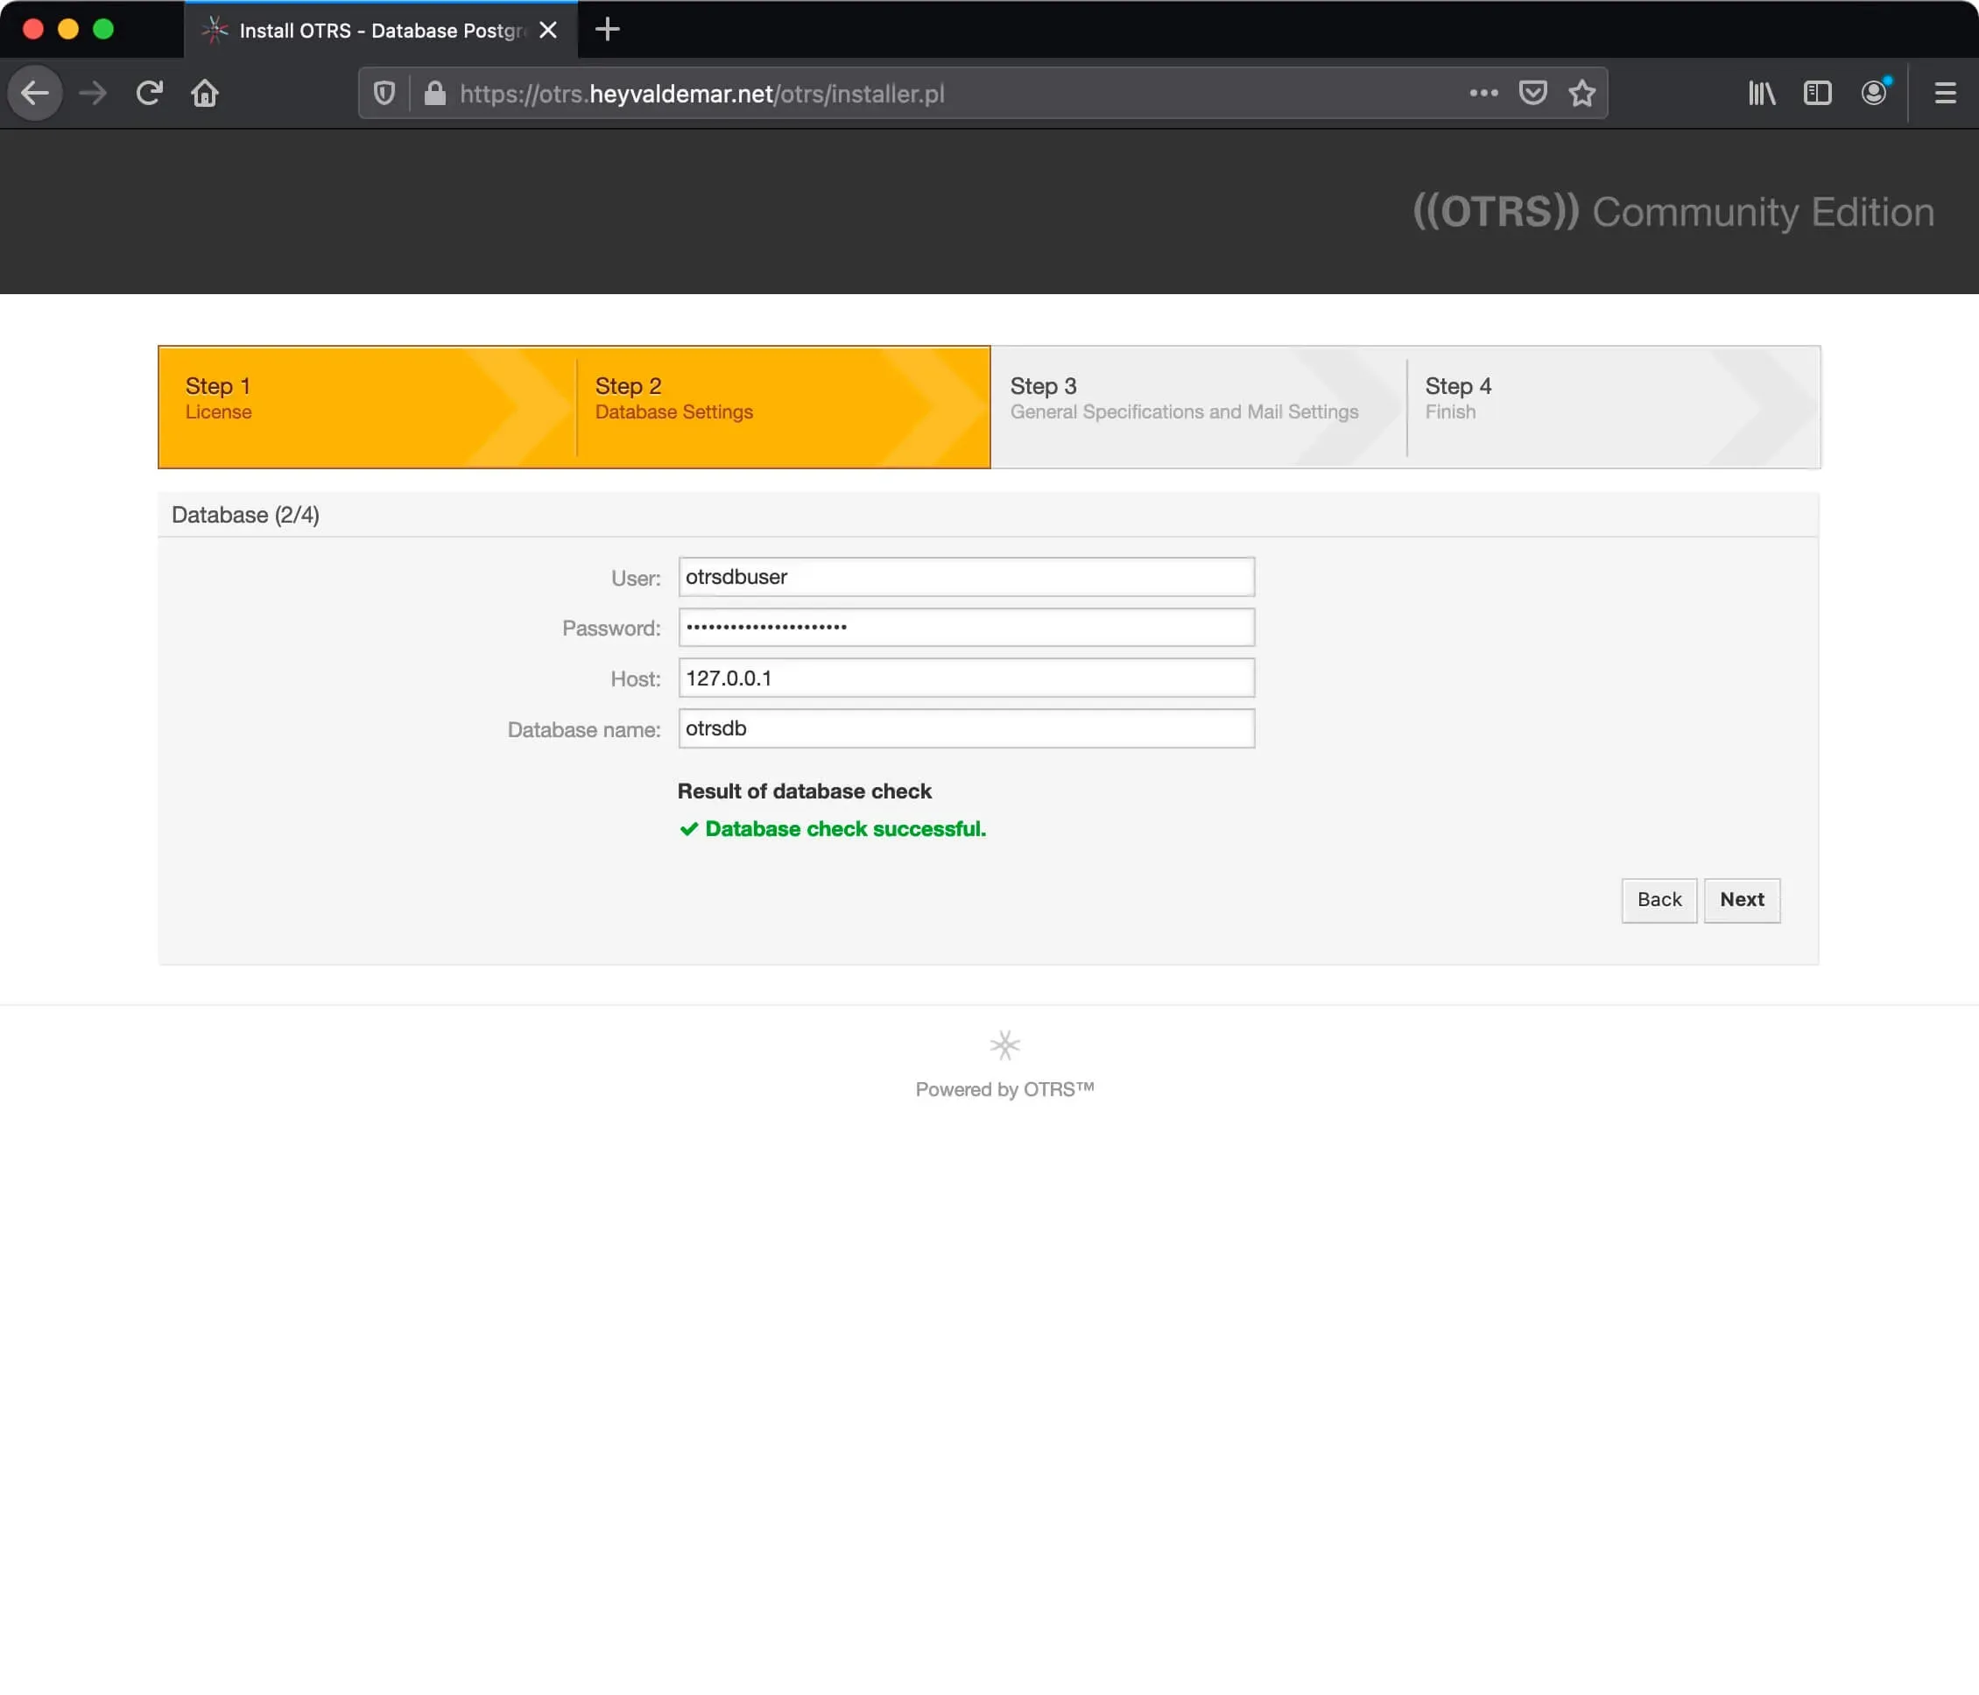Toggle the sidebar view icon

(x=1817, y=93)
